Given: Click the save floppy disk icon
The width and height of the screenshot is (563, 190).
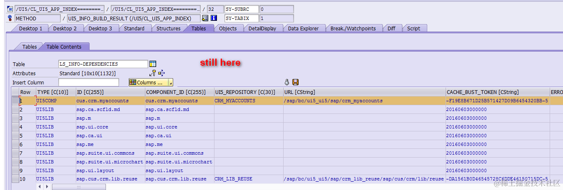Looking at the screenshot, I should [x=296, y=82].
